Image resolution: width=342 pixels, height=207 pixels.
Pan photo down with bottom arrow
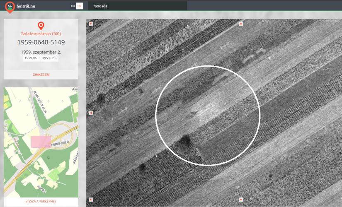pyautogui.click(x=241, y=200)
